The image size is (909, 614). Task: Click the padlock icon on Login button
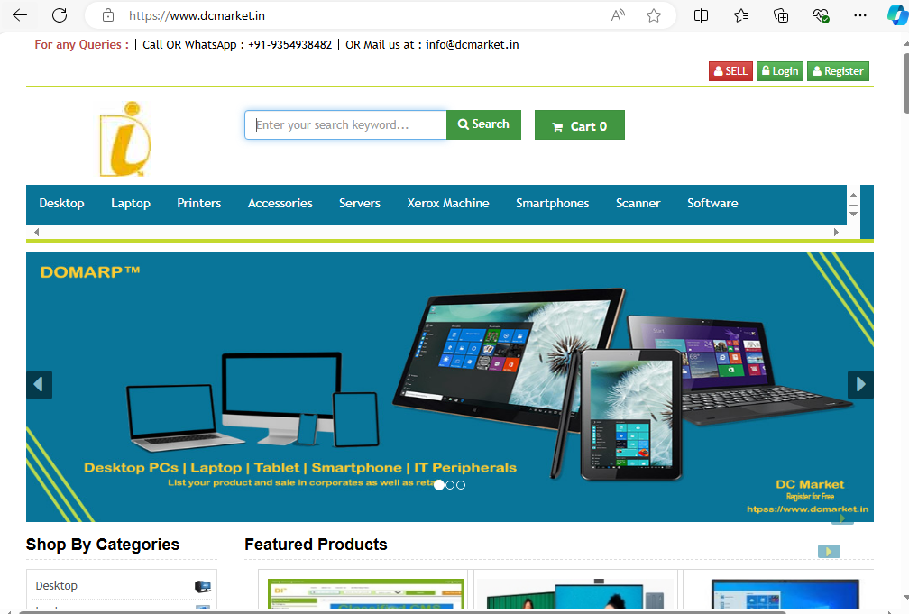coord(765,70)
